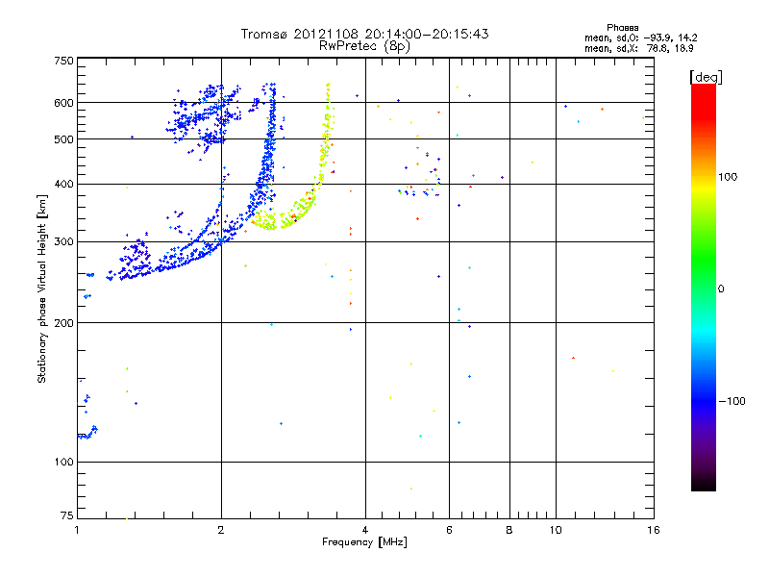
Task: Click the y-axis '500' tick label
Action: (x=63, y=139)
